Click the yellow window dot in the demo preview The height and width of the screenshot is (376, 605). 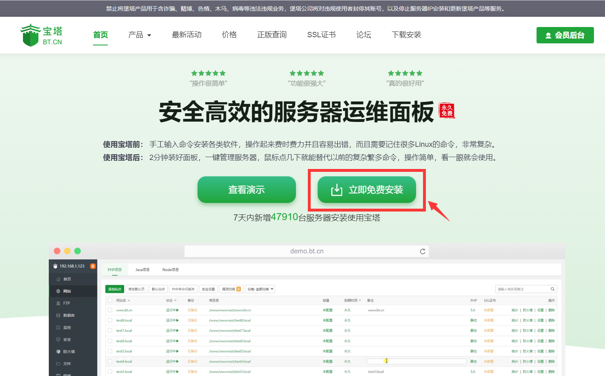click(67, 251)
